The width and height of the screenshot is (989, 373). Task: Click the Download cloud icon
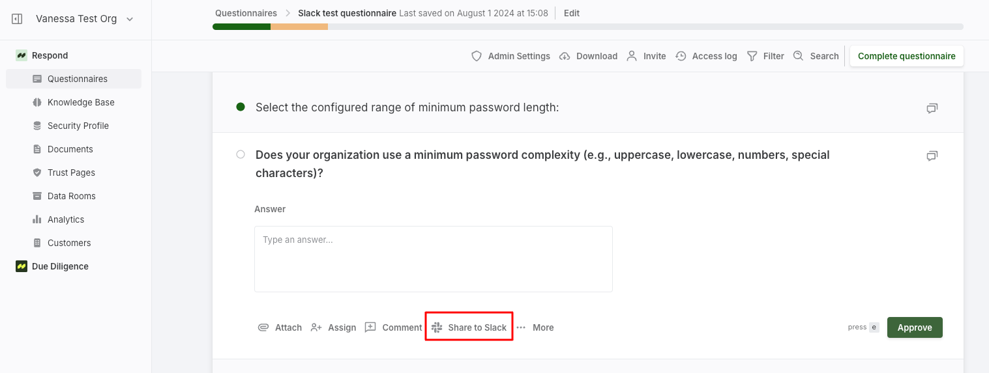(x=565, y=56)
